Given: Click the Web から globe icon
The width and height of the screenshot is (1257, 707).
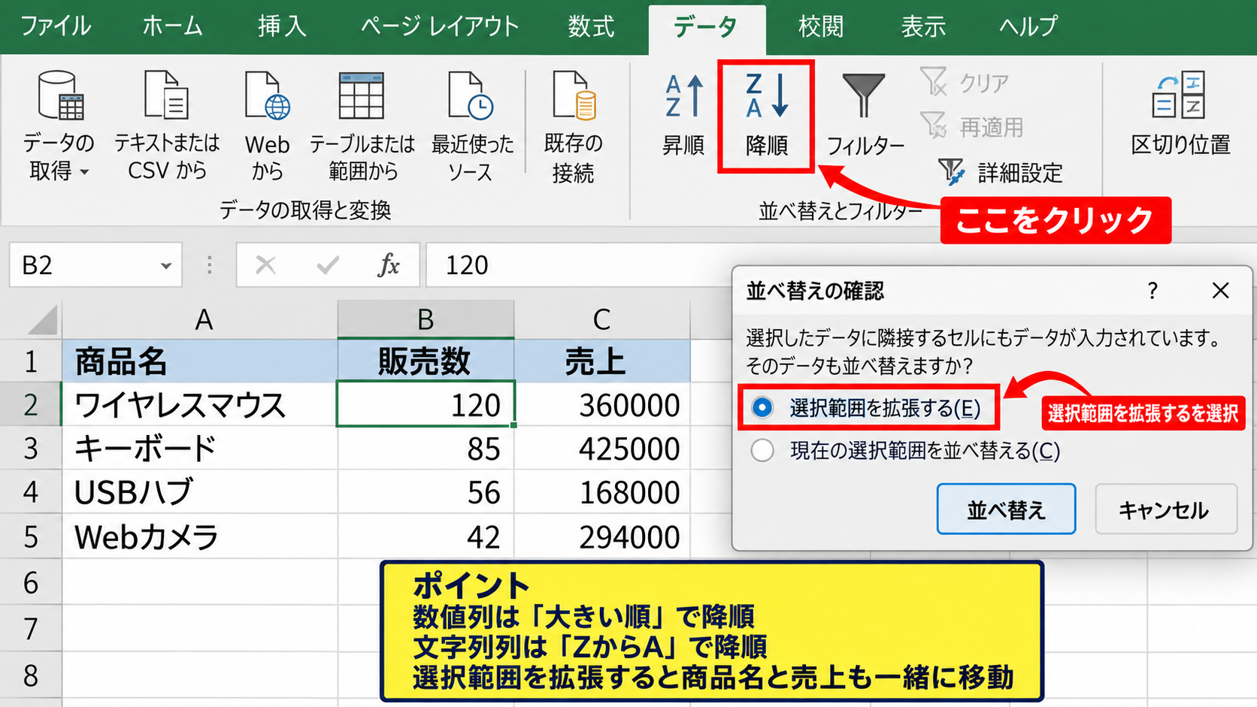Looking at the screenshot, I should point(267,95).
